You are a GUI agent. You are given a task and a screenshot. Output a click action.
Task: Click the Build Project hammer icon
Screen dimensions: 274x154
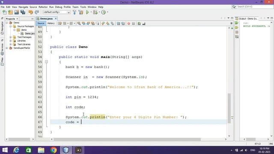pos(74,12)
